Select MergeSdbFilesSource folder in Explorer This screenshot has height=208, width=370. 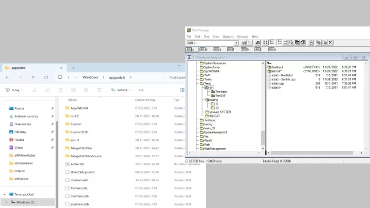coord(86,156)
